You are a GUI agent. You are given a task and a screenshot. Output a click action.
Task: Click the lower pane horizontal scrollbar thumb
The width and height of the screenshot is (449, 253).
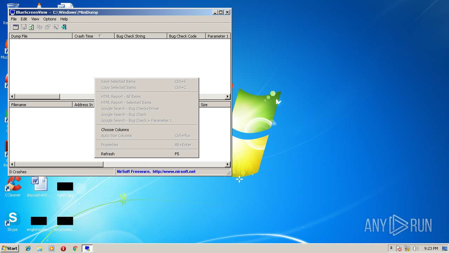[59, 164]
